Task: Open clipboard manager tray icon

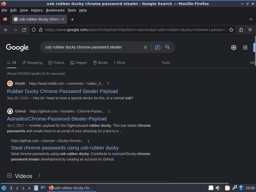Action: pyautogui.click(x=227, y=188)
